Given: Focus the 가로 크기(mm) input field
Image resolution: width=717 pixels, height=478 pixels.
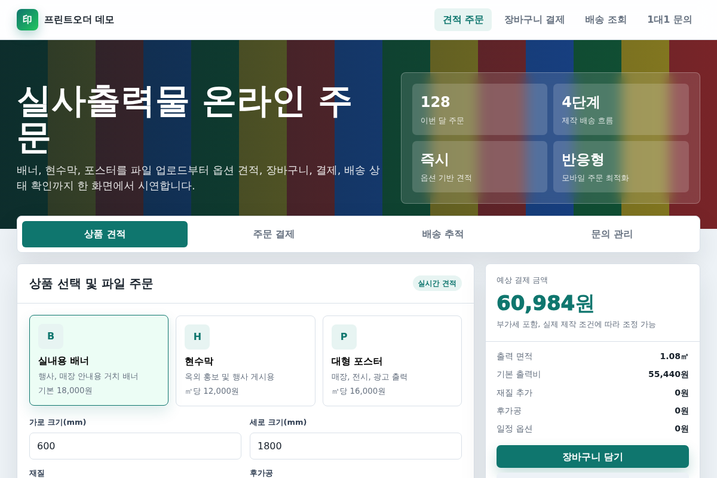Looking at the screenshot, I should [135, 446].
